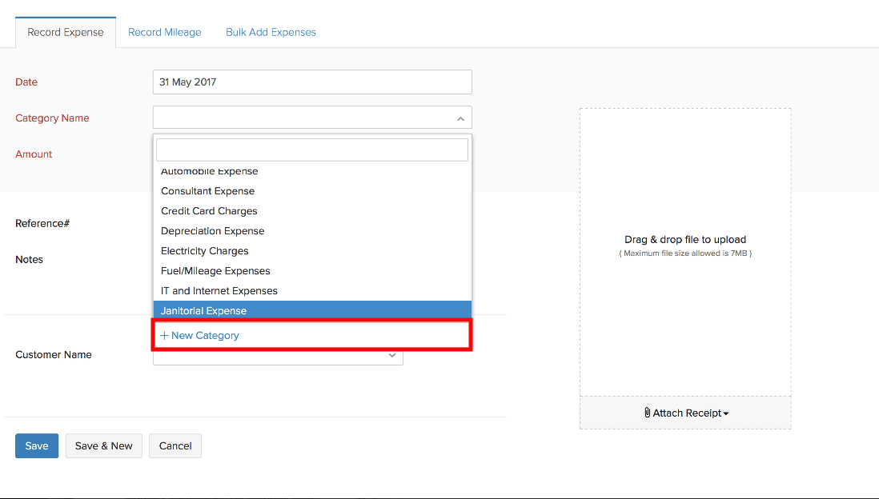Open the Bulk Add Expenses tab
Screen dimensions: 879x499
(x=271, y=32)
